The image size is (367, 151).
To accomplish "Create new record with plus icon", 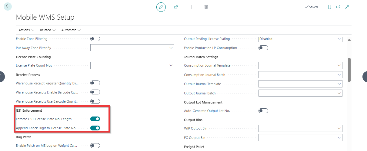I will point(191,7).
